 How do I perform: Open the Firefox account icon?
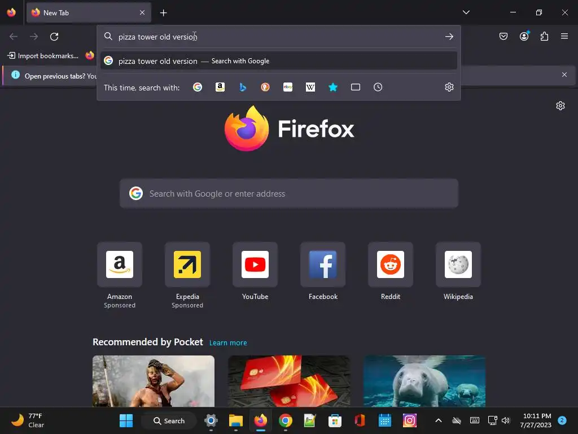524,36
